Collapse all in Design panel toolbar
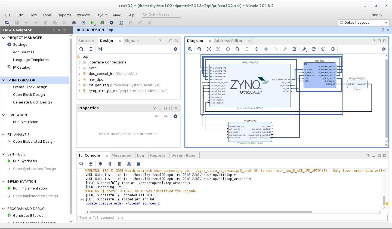Screen dimensions: 392x229 pos(91,49)
